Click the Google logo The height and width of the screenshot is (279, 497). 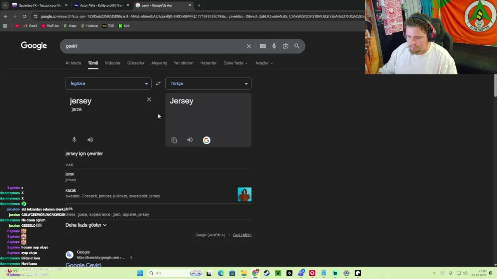click(34, 46)
